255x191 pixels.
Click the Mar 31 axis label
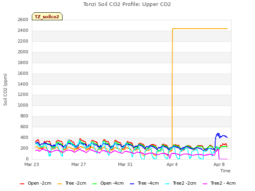(125, 164)
